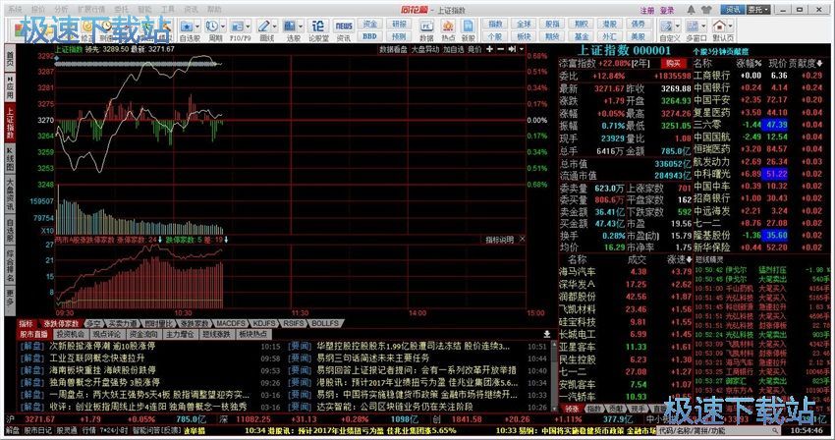Open news 工业互联网概念快速拉升

tap(97, 357)
